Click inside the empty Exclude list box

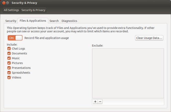pos(128,73)
